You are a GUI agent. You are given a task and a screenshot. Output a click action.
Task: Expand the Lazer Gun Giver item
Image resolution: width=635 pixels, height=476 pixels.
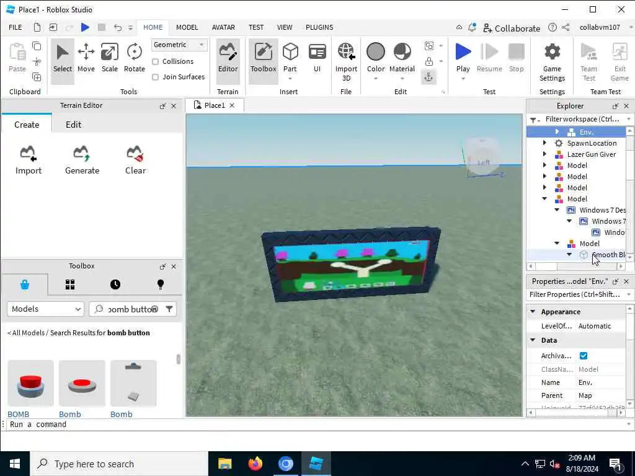544,154
